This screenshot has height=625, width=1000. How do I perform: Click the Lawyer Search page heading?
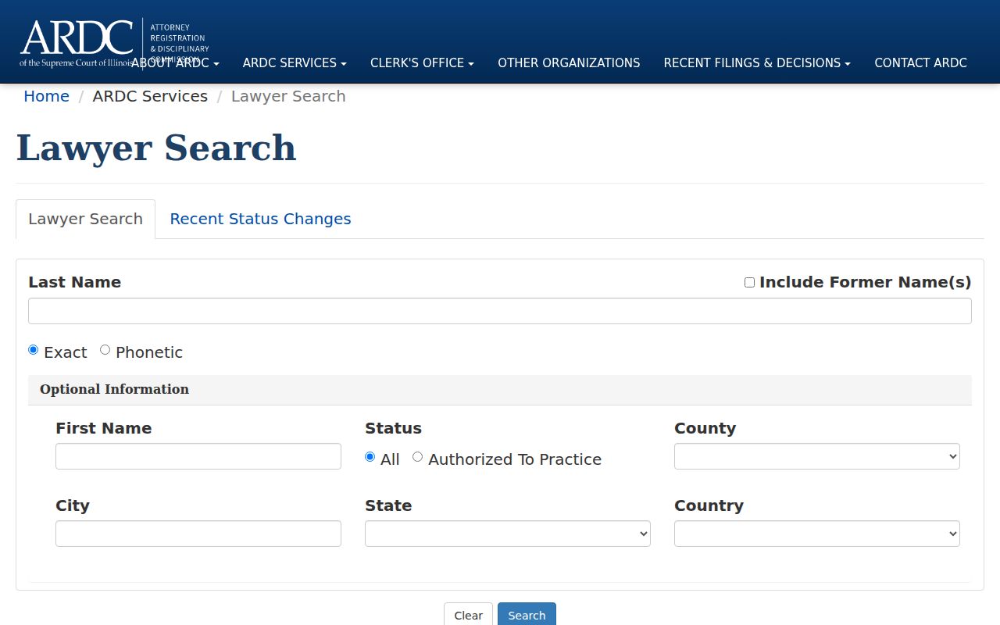[x=156, y=148]
